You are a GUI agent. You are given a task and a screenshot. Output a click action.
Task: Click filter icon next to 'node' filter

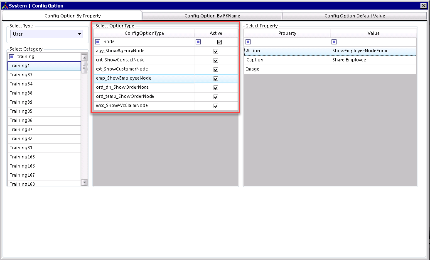click(x=98, y=42)
